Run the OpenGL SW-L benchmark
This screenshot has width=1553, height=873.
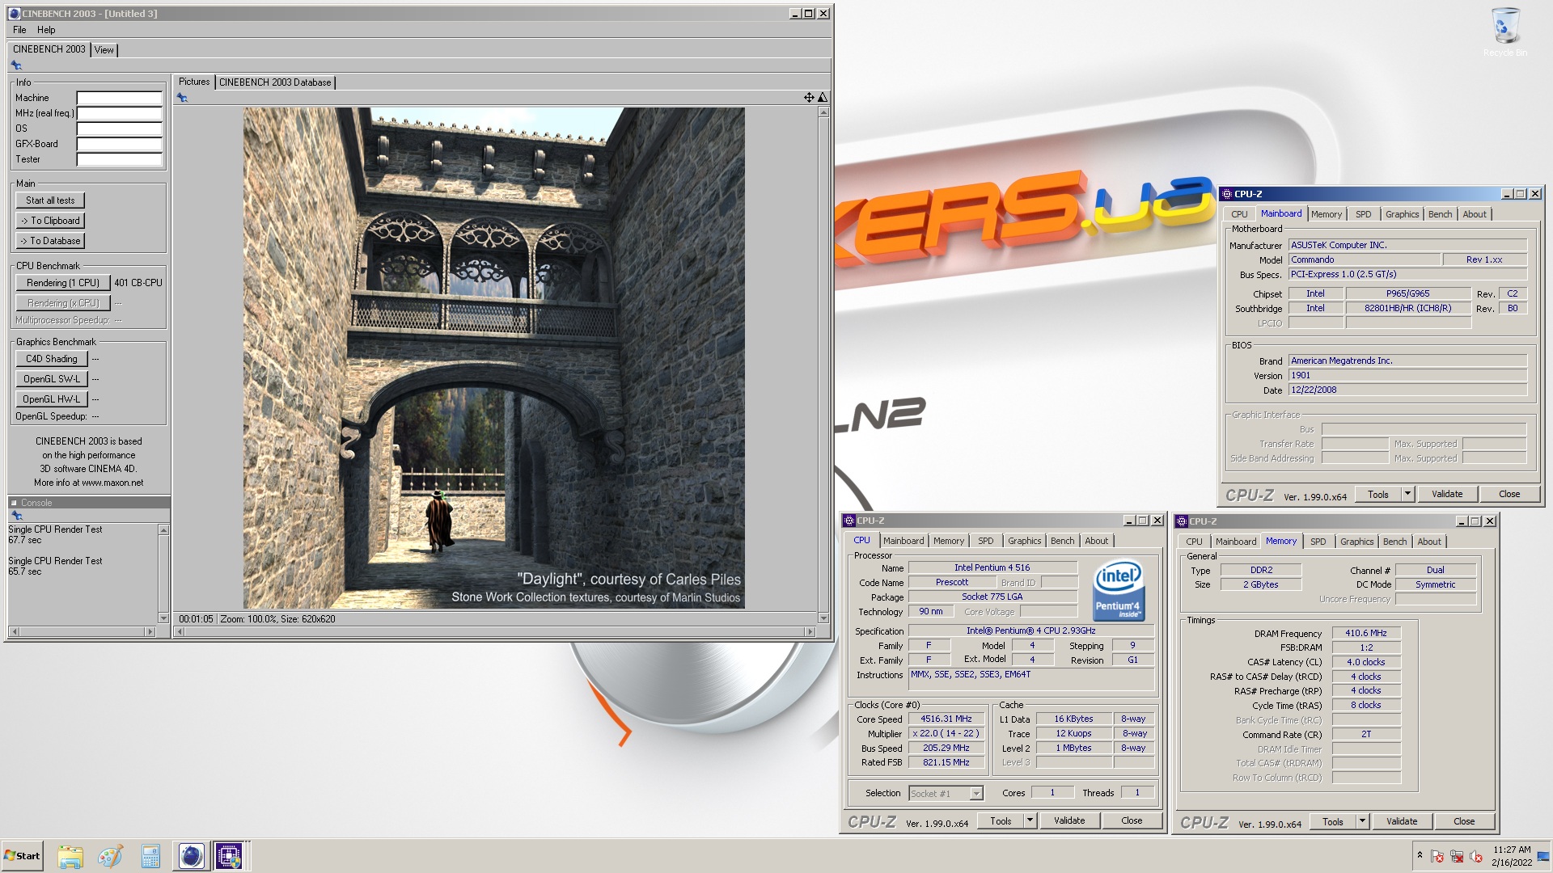(52, 379)
